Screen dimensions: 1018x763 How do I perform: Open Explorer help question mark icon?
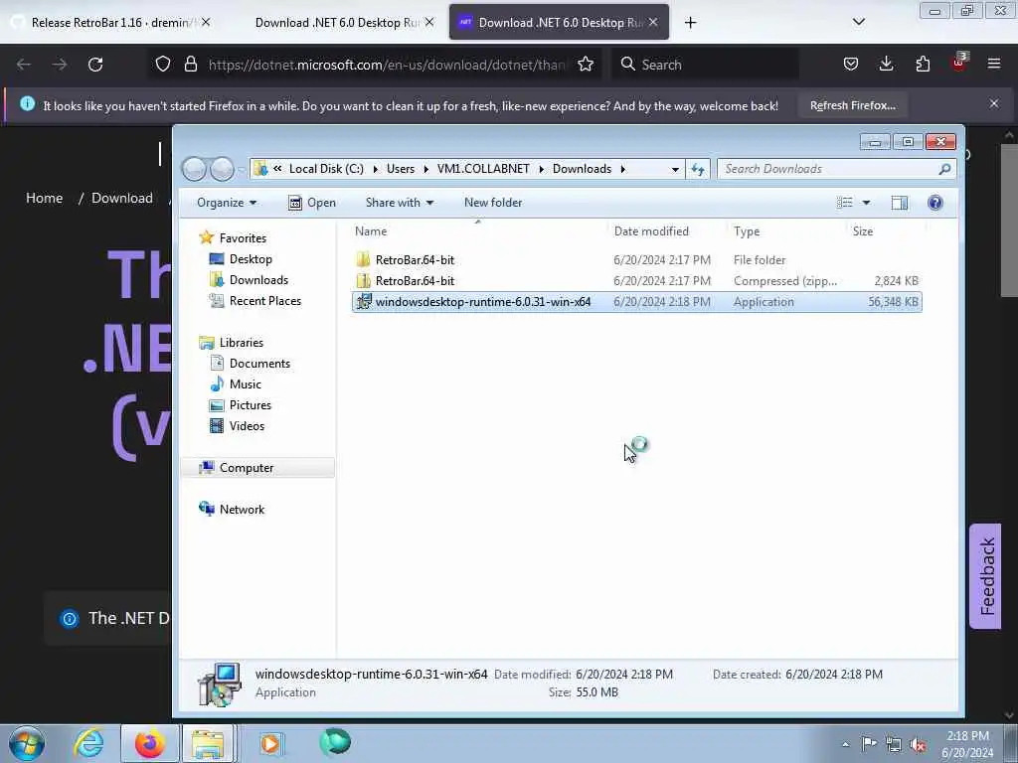point(934,203)
